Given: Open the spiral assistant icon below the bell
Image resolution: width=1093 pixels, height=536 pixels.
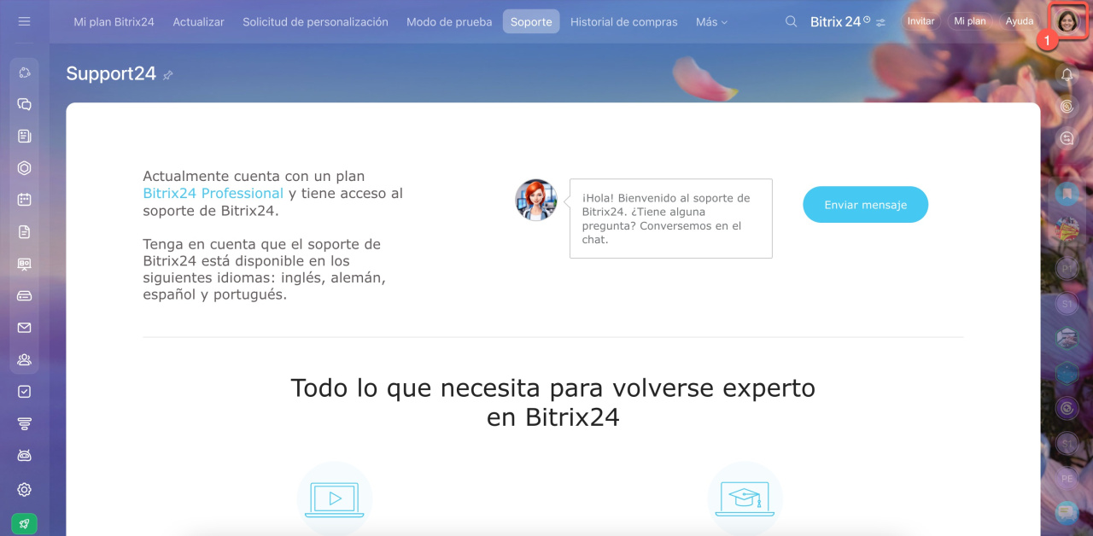Looking at the screenshot, I should click(1067, 107).
